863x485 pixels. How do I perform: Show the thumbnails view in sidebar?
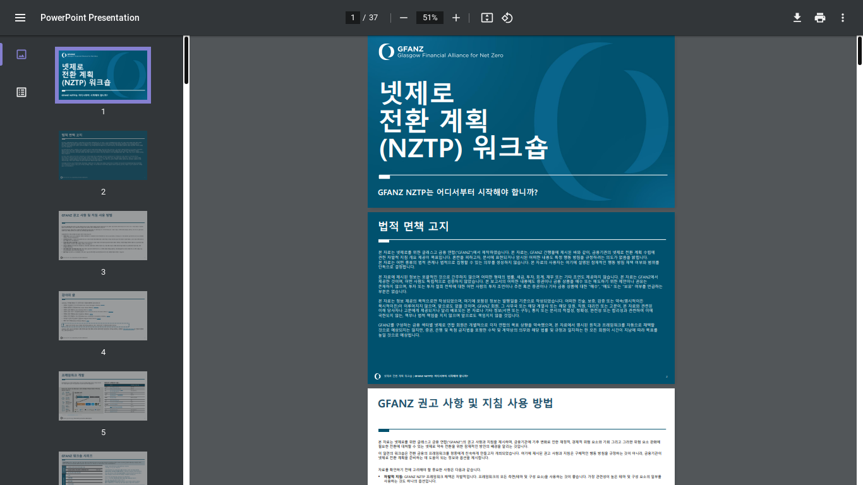(x=21, y=54)
